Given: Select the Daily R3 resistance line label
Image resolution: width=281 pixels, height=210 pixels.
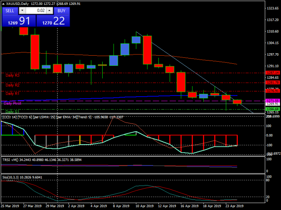Looking at the screenshot, I should 12,76.
